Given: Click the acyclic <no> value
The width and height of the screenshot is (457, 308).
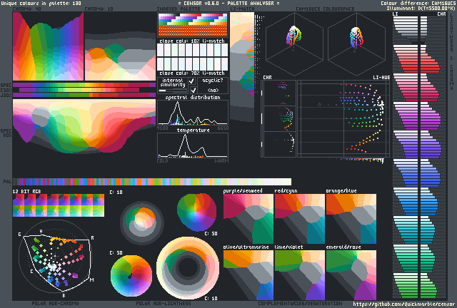Looking at the screenshot, I should (x=213, y=91).
